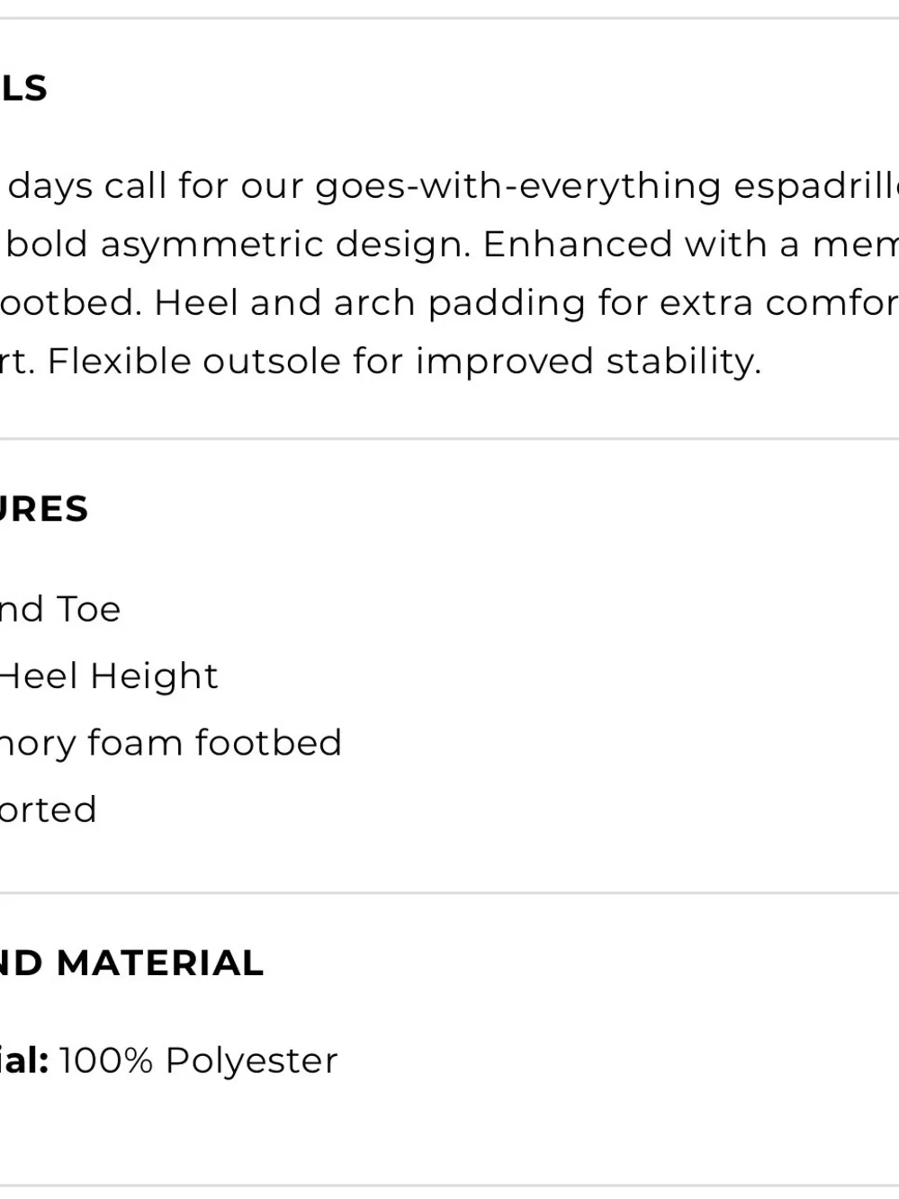Click the text "Enhanced with a mem"
The image size is (899, 1199).
[690, 244]
